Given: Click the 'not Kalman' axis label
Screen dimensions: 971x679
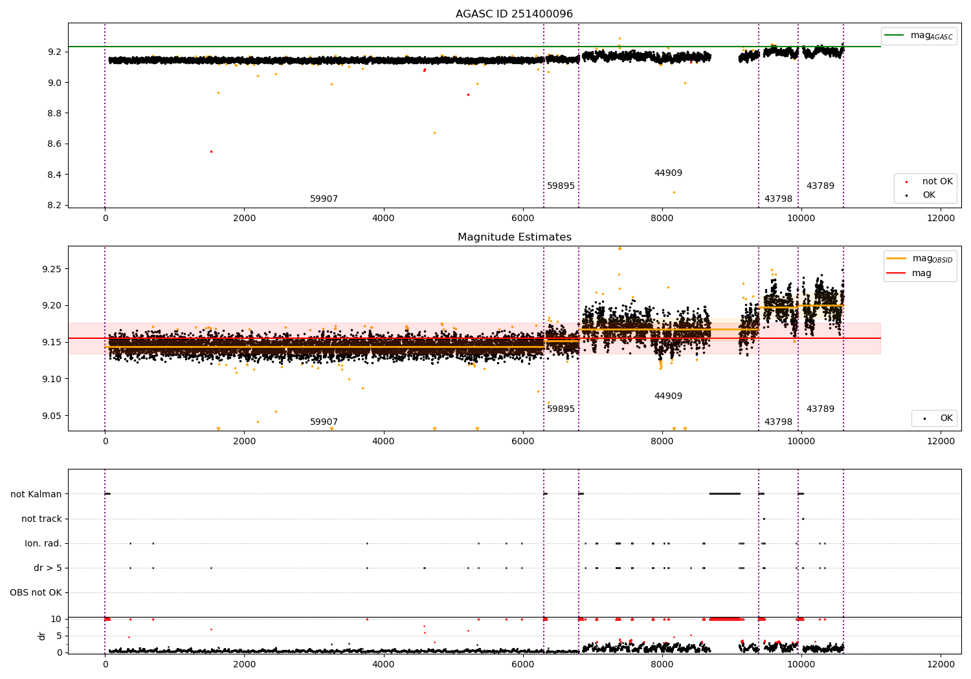Looking at the screenshot, I should [36, 495].
